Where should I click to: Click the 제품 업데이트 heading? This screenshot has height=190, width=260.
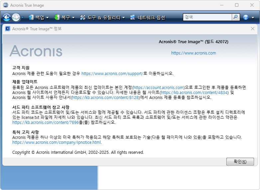pos(25,82)
